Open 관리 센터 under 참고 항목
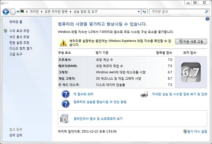212x144 pixels. [16, 135]
